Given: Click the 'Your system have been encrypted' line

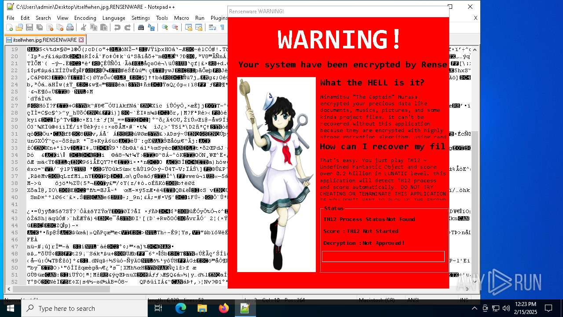Looking at the screenshot, I should [343, 65].
